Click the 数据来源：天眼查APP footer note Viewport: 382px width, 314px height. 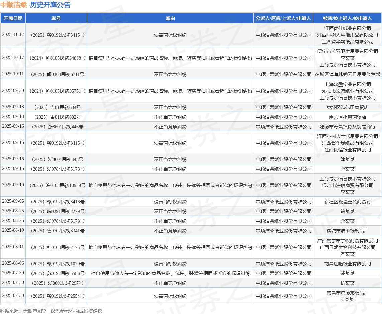click(x=51, y=311)
